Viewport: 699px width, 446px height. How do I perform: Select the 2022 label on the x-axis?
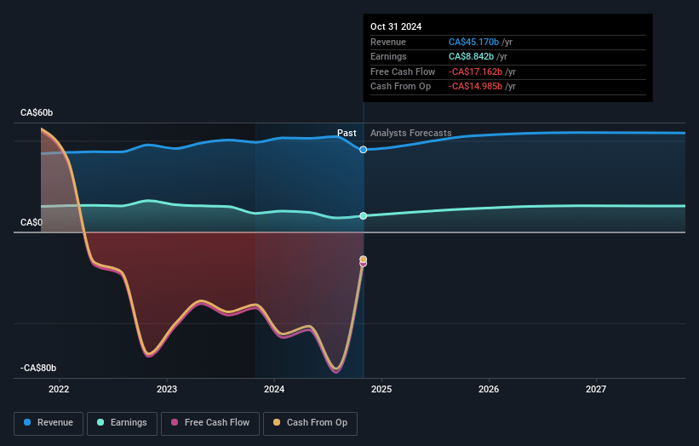pos(59,389)
